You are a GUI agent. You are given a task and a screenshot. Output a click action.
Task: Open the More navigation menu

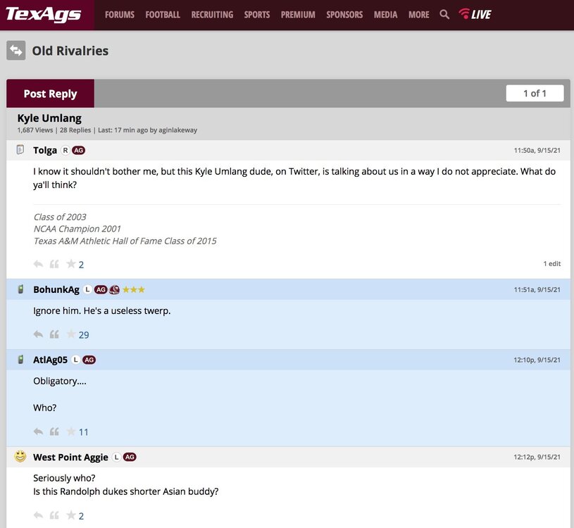(x=418, y=14)
